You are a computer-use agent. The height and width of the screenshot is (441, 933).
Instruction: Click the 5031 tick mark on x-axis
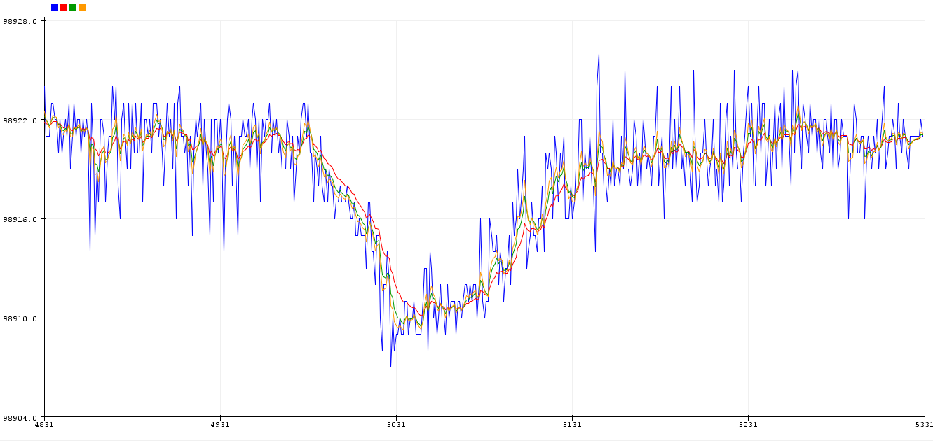point(396,419)
